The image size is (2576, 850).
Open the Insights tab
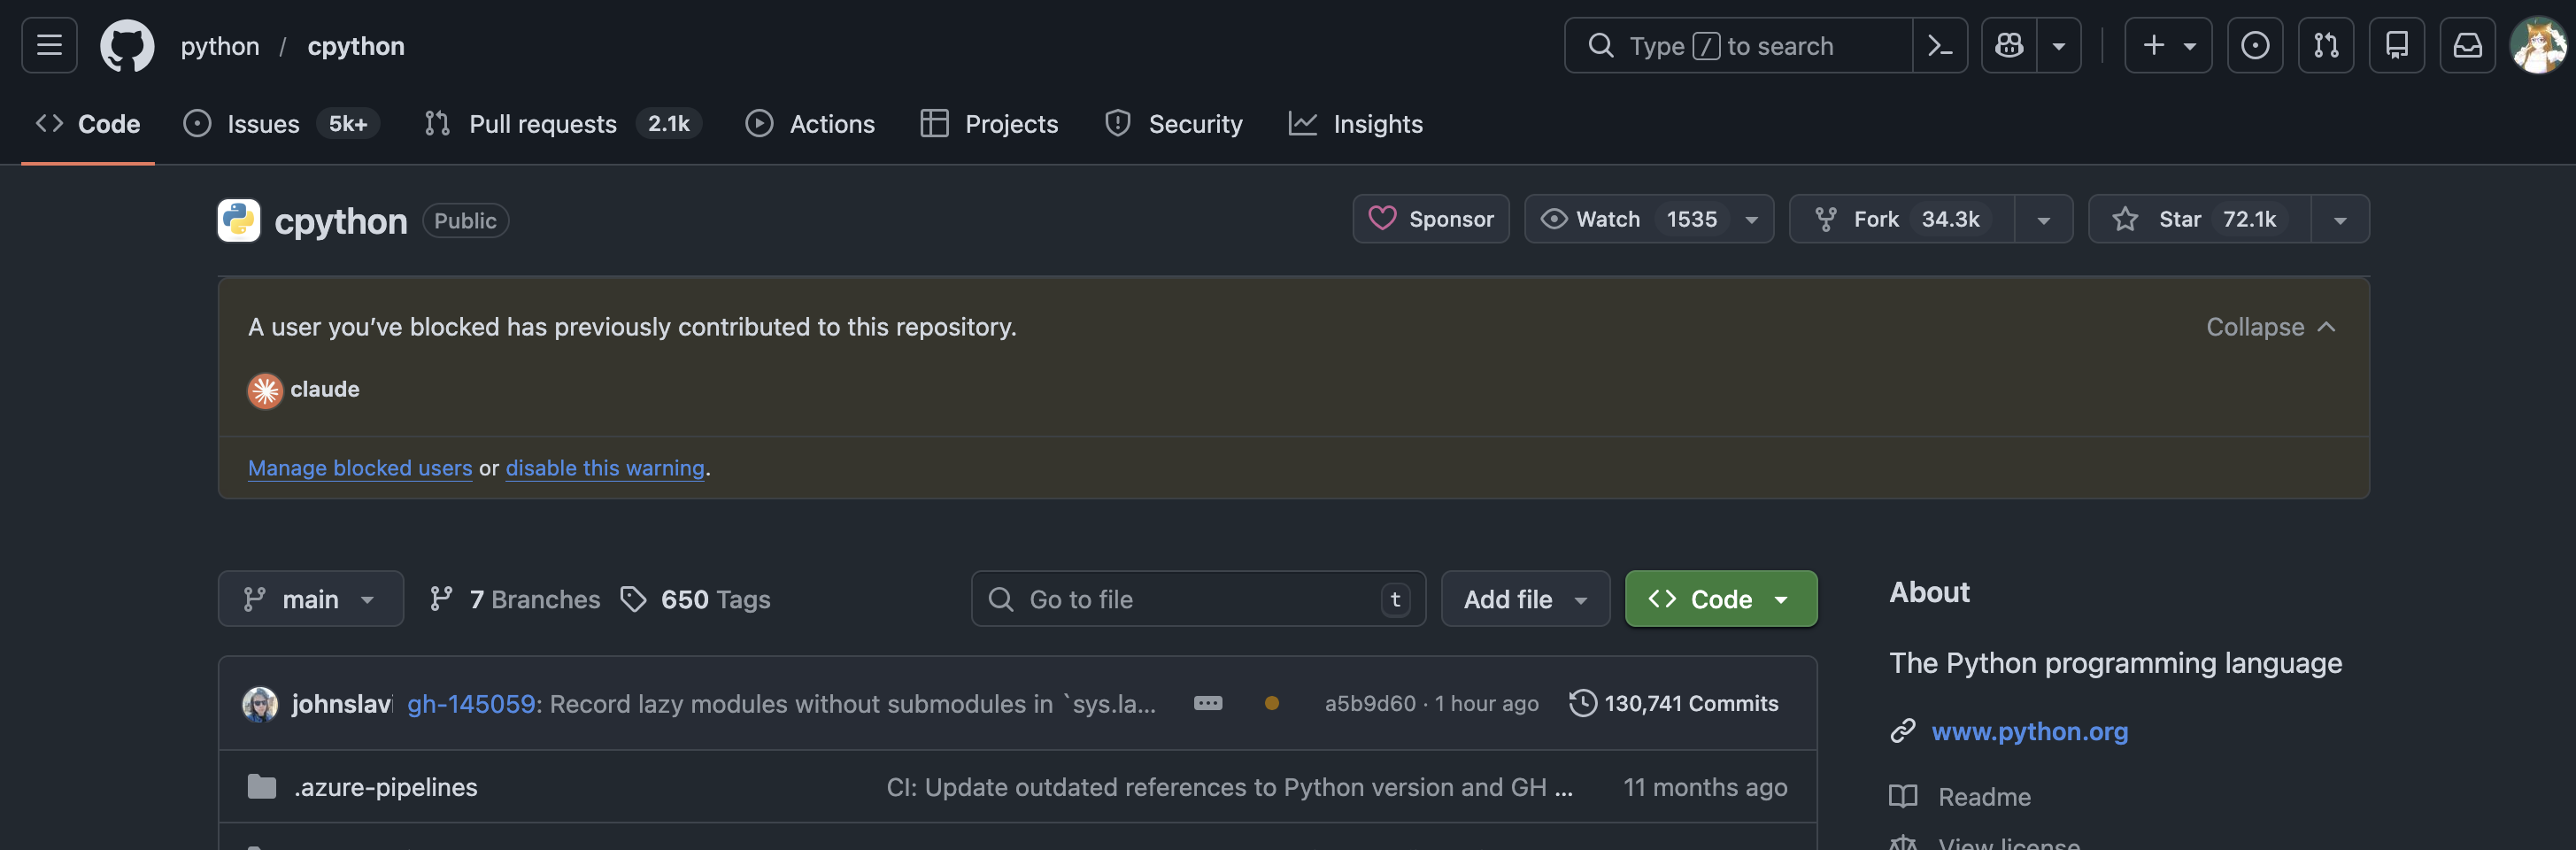(1356, 124)
